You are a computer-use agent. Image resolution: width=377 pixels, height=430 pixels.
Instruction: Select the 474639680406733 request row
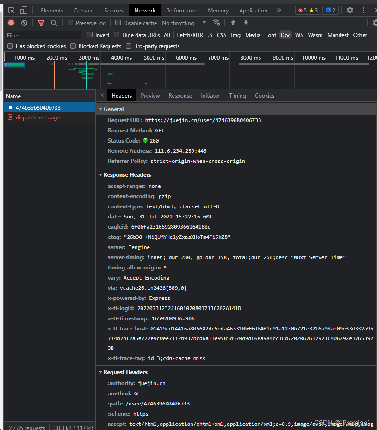click(x=49, y=107)
